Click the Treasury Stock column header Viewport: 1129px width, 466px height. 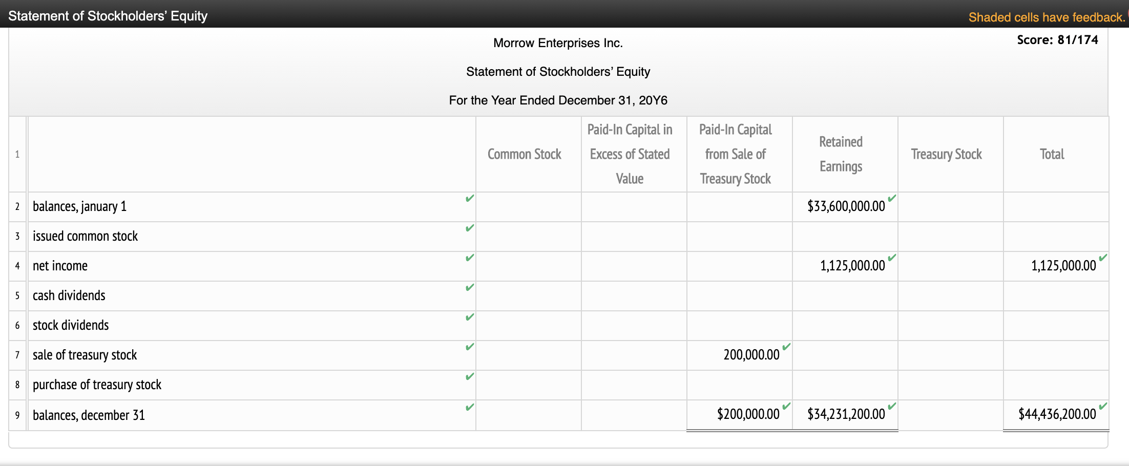[x=946, y=154]
